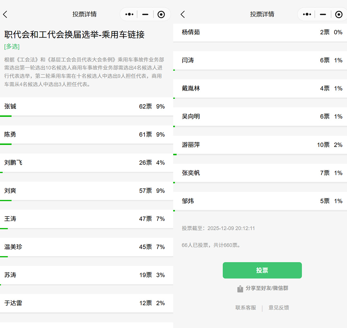Open the more options menu via three dots icon
The width and height of the screenshot is (347, 328).
[x=129, y=14]
